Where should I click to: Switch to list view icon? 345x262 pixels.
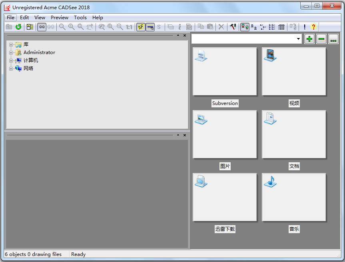tap(272, 27)
